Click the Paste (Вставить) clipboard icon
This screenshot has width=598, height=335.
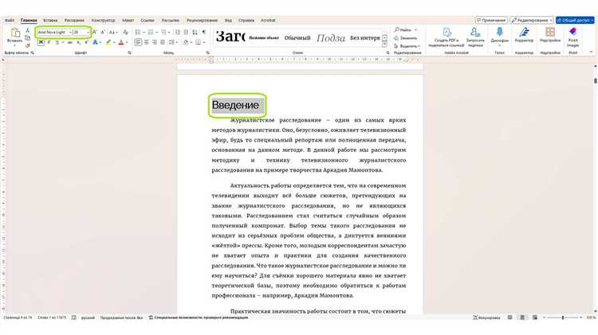click(x=15, y=33)
